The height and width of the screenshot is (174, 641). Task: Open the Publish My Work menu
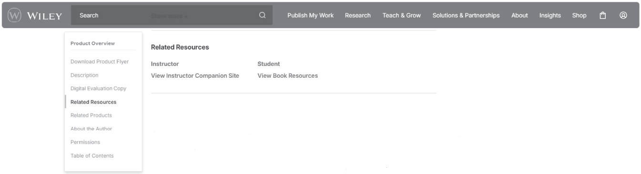point(310,15)
